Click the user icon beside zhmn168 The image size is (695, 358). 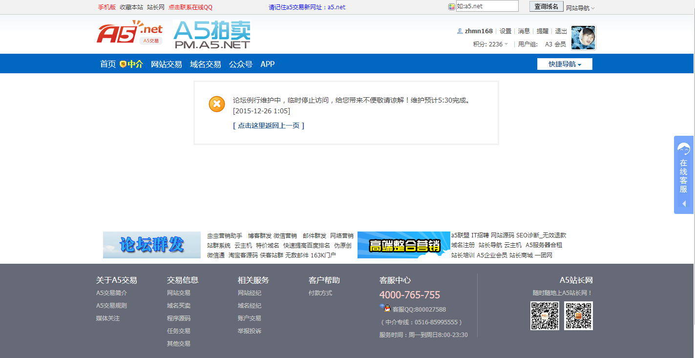[460, 31]
